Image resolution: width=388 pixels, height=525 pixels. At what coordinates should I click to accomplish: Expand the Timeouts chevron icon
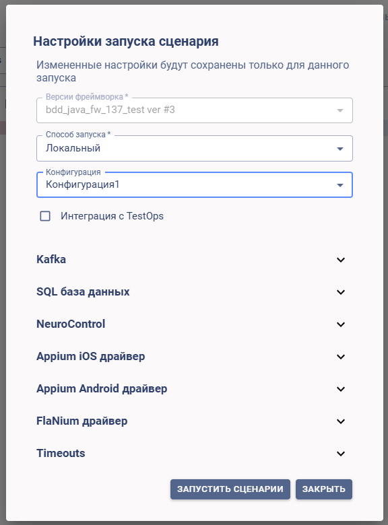[341, 454]
